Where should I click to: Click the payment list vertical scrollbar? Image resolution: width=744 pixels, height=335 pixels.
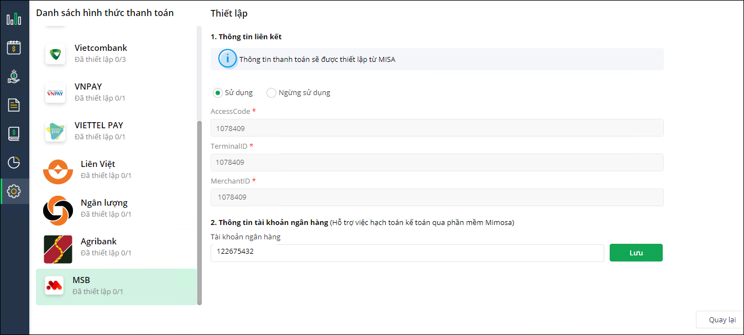click(200, 210)
